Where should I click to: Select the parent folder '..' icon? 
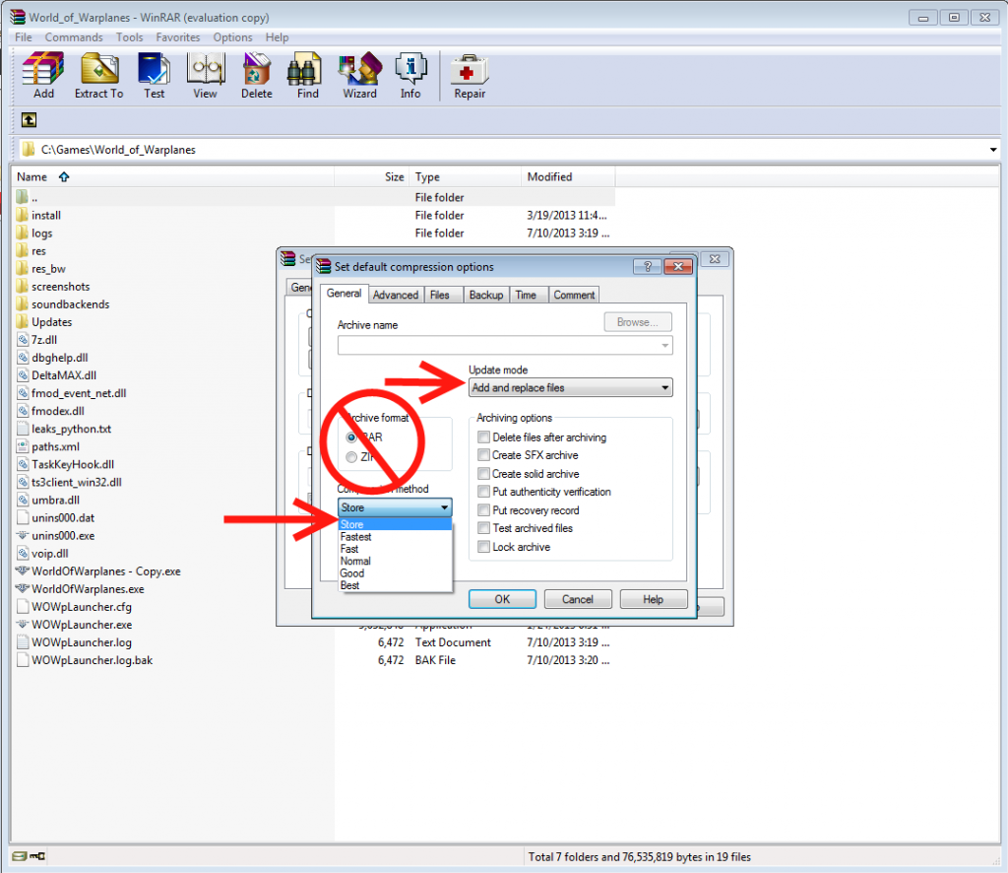point(23,197)
